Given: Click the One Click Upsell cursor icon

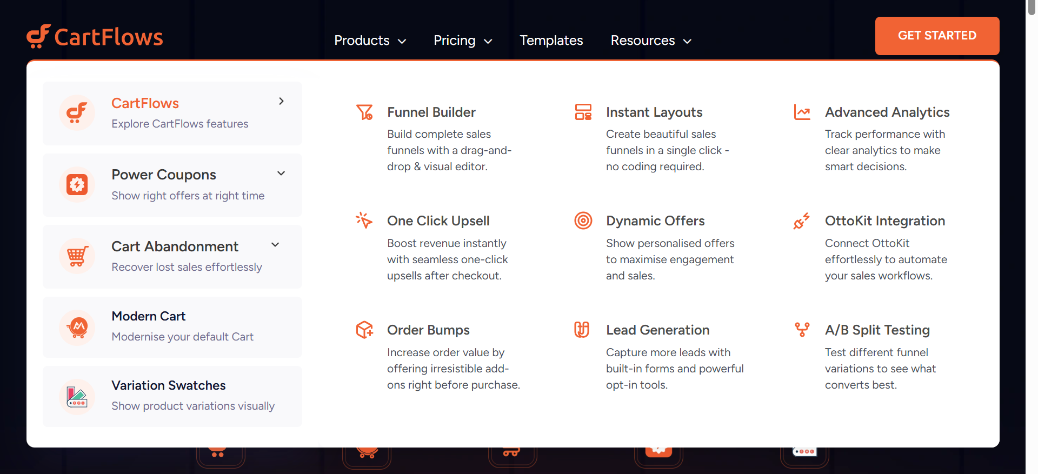Looking at the screenshot, I should point(364,221).
